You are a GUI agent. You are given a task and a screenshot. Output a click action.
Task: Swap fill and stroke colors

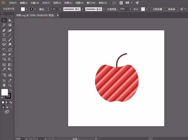point(11,90)
